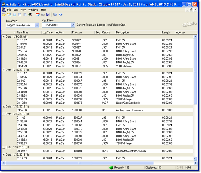Minimize the inner document window
This screenshot has width=201, height=173.
point(187,10)
